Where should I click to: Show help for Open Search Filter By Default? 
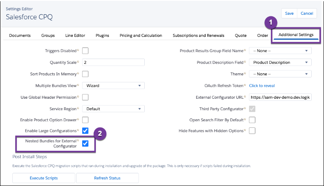tap(245, 119)
